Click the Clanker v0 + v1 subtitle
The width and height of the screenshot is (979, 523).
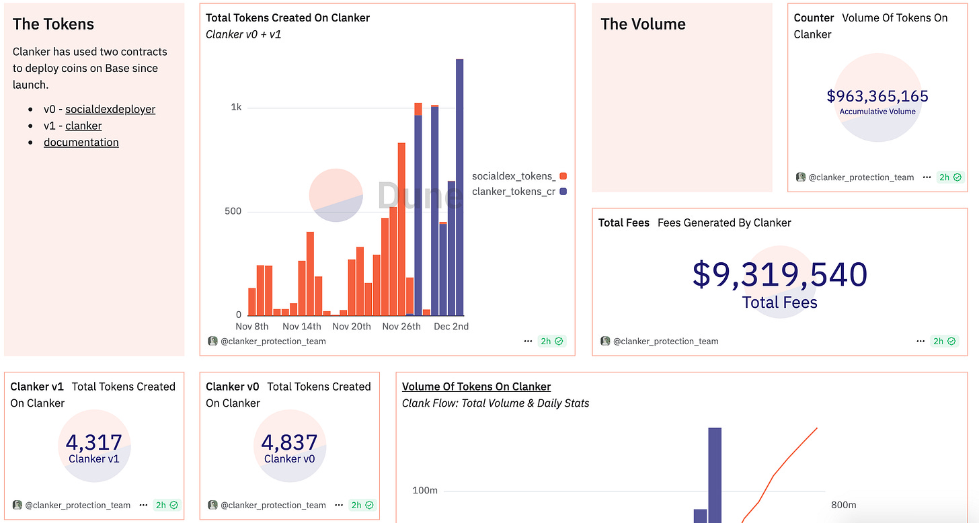[x=243, y=34]
